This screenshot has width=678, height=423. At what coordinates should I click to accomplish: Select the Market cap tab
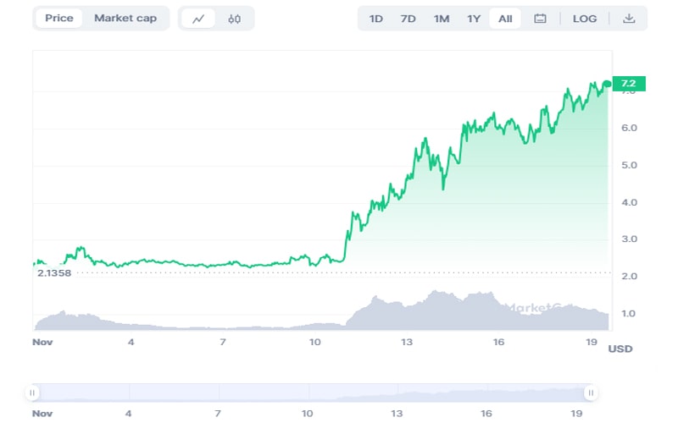125,19
